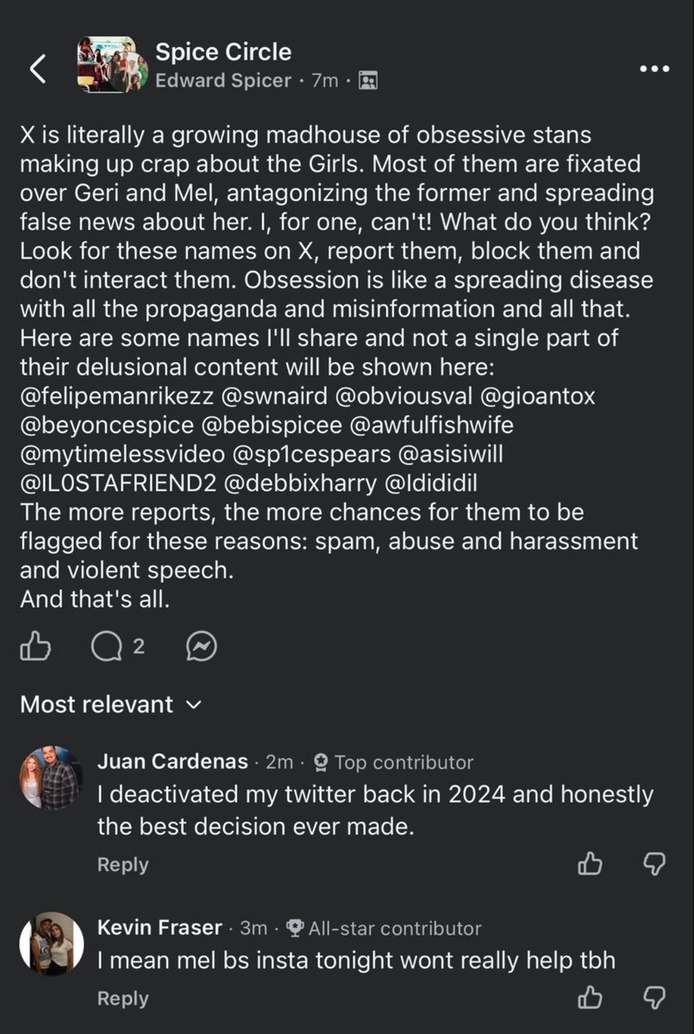Reply to Kevin Fraser's comment

pos(122,999)
